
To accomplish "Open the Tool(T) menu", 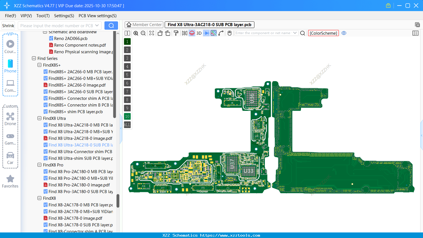I will [43, 16].
